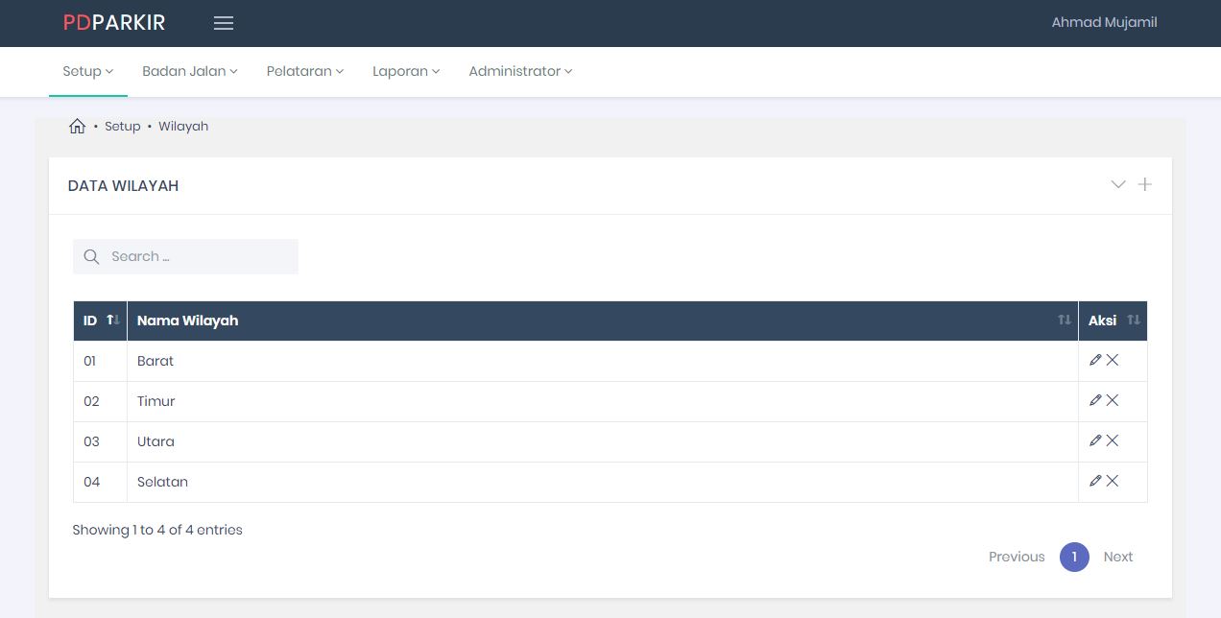Edit the Selatan wilayah entry
This screenshot has height=618, width=1221.
(1095, 481)
